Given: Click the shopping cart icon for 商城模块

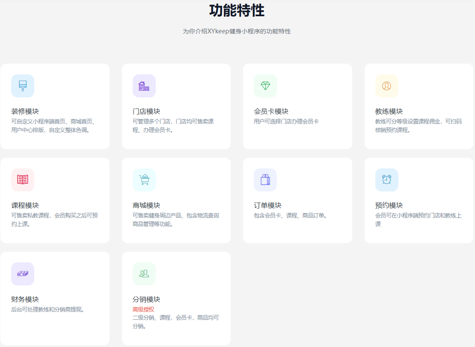Looking at the screenshot, I should (144, 180).
